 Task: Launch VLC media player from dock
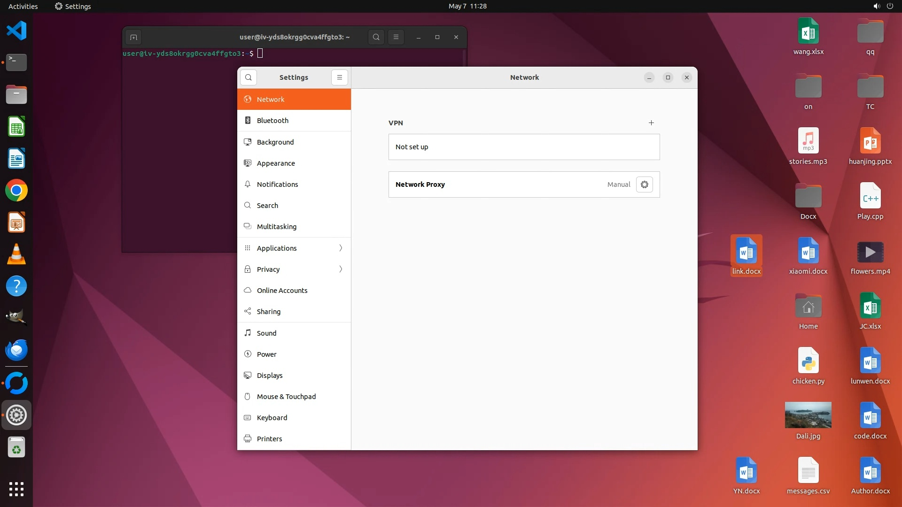click(x=16, y=254)
